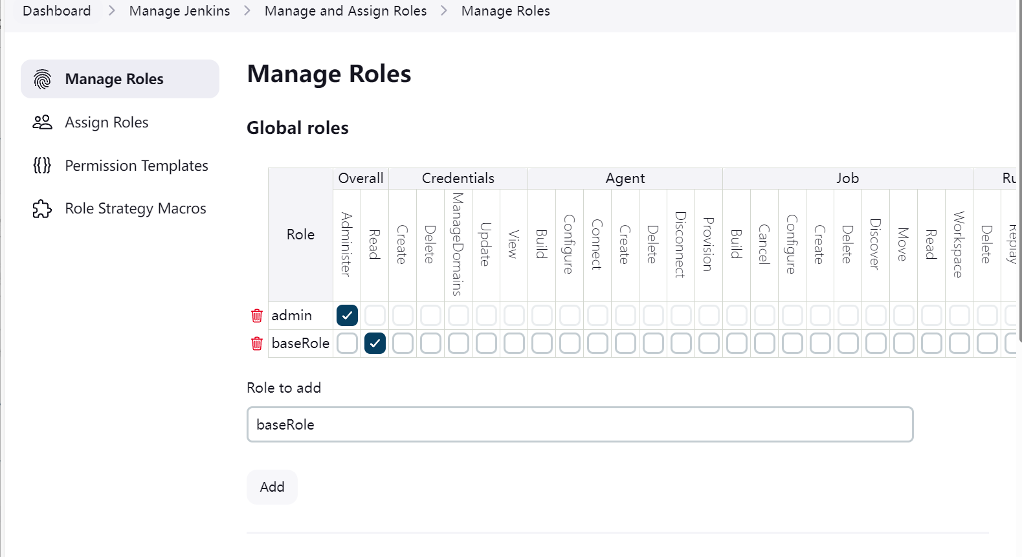Check Agent Provision for admin
Screen dimensions: 1022x557
pos(709,316)
